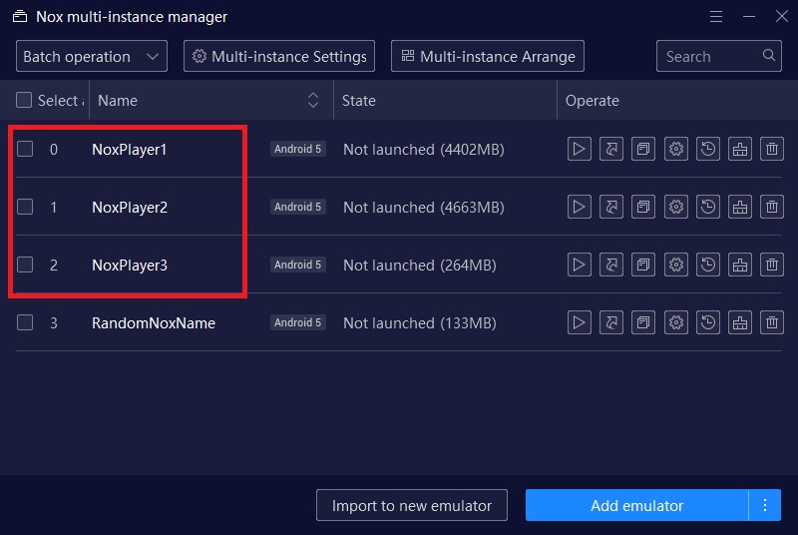Open backup/restore for NoxPlayer1
798x535 pixels.
[x=708, y=150]
